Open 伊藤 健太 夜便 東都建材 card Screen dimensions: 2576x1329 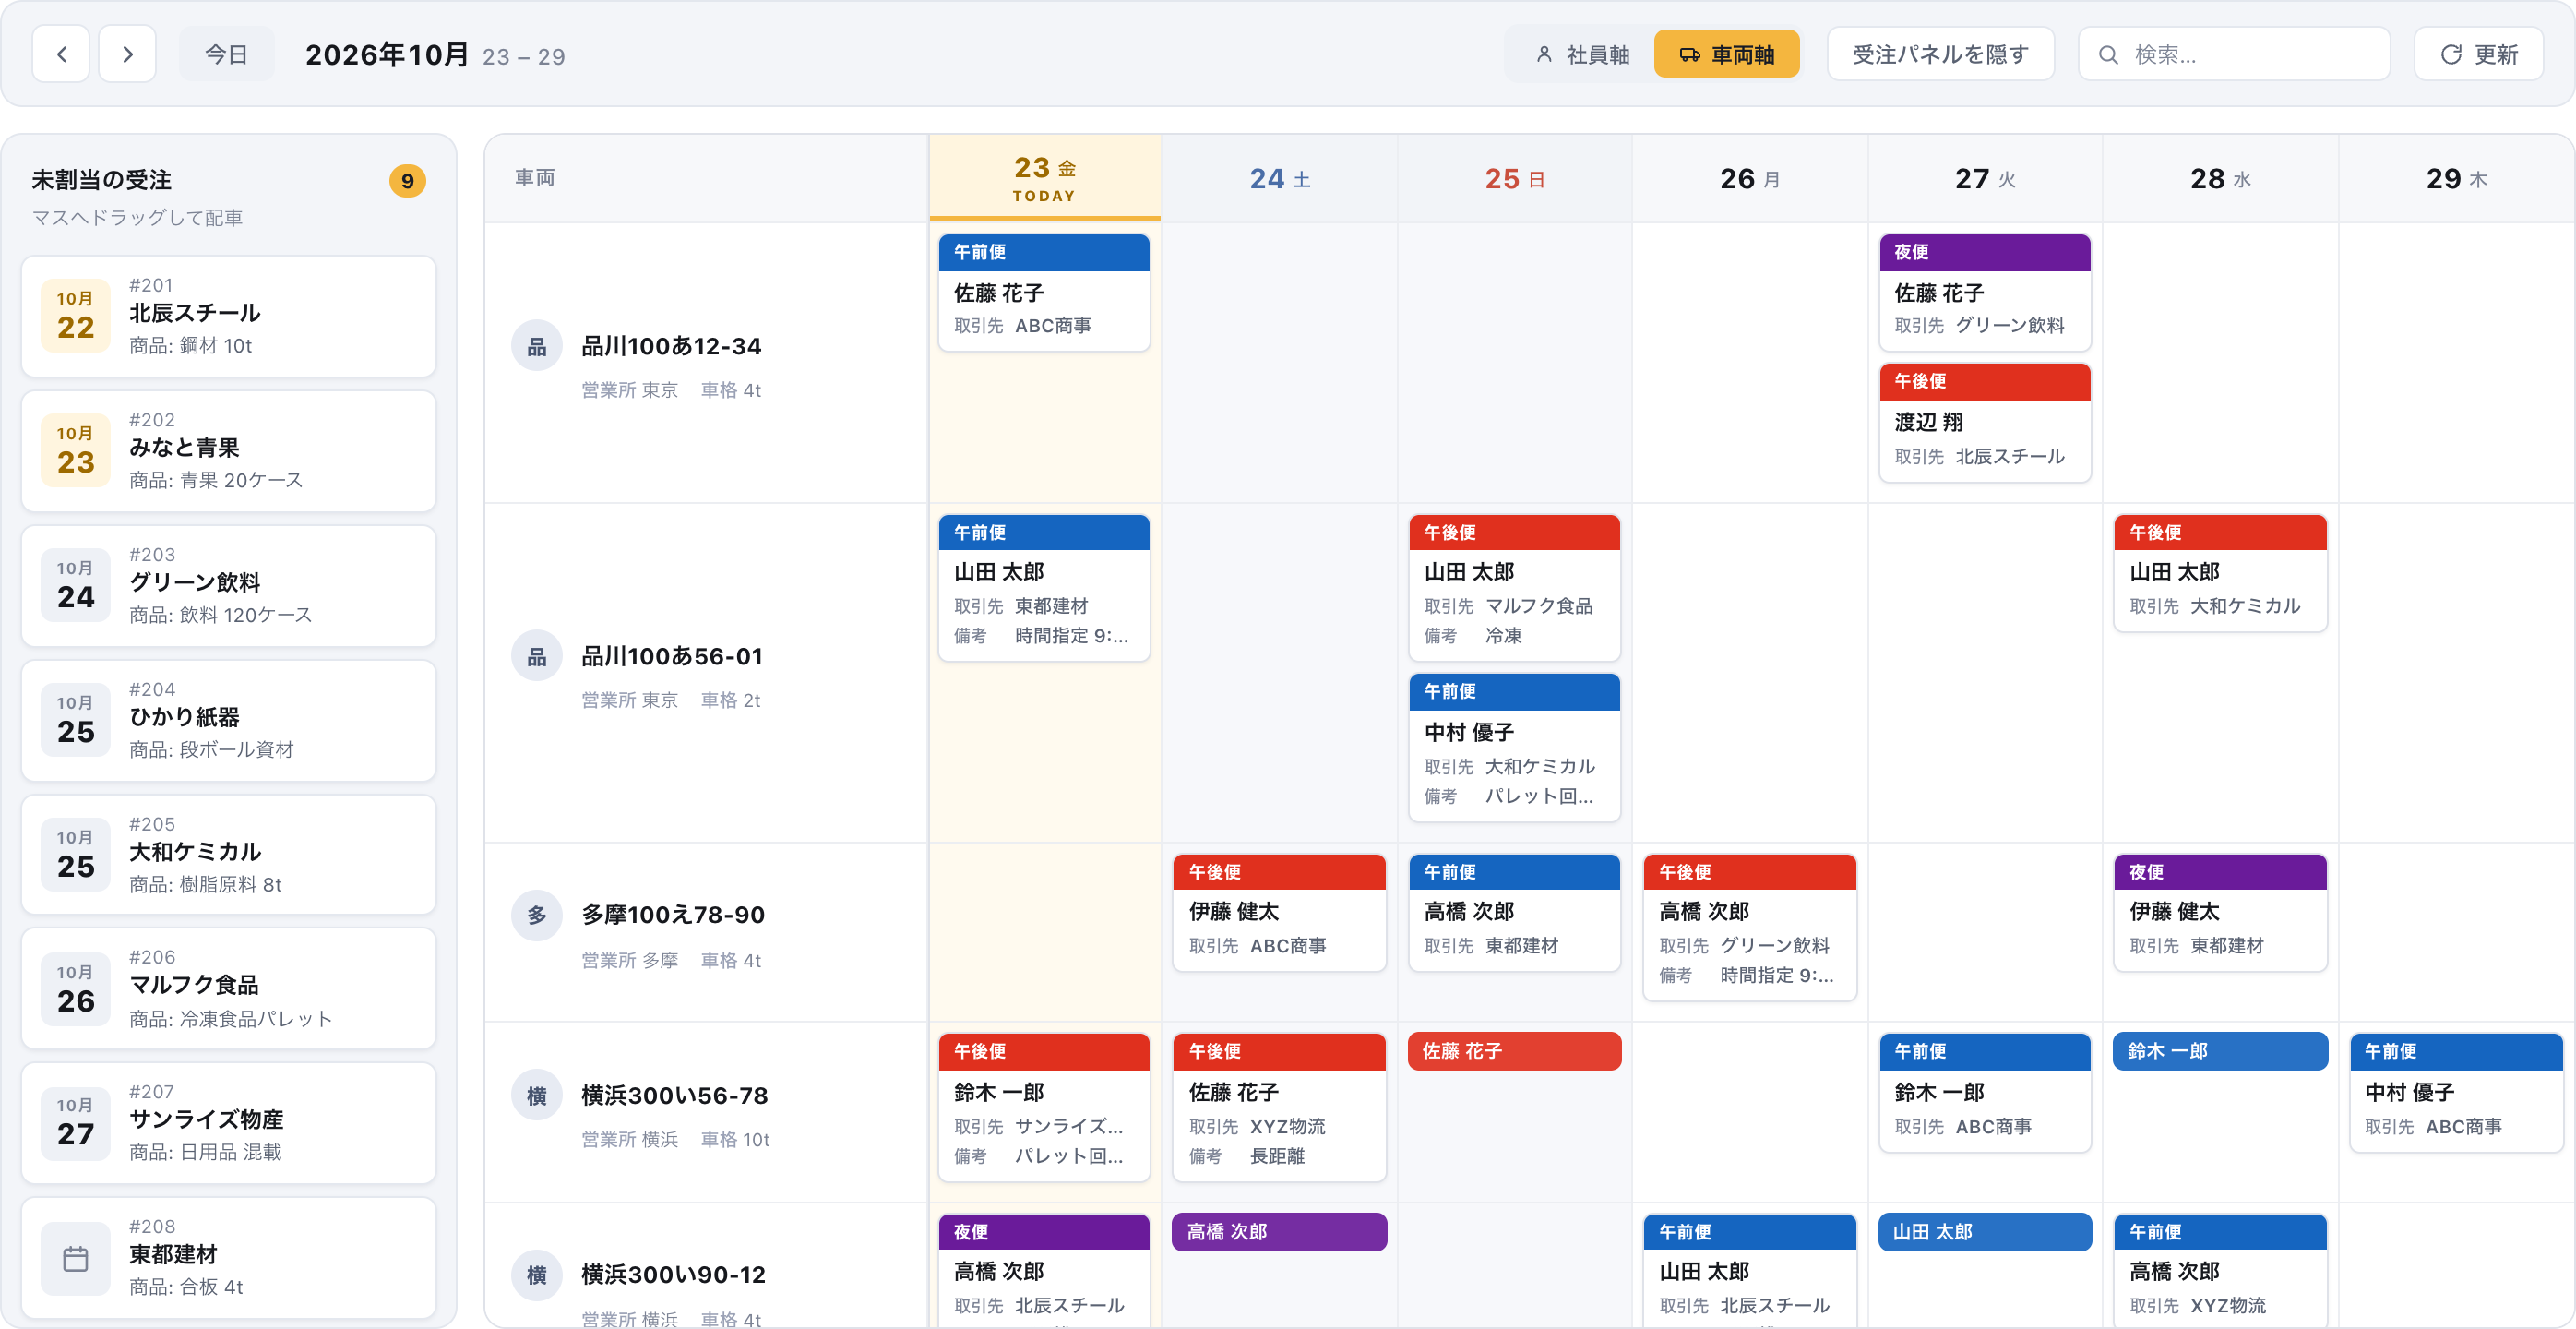coord(2220,912)
